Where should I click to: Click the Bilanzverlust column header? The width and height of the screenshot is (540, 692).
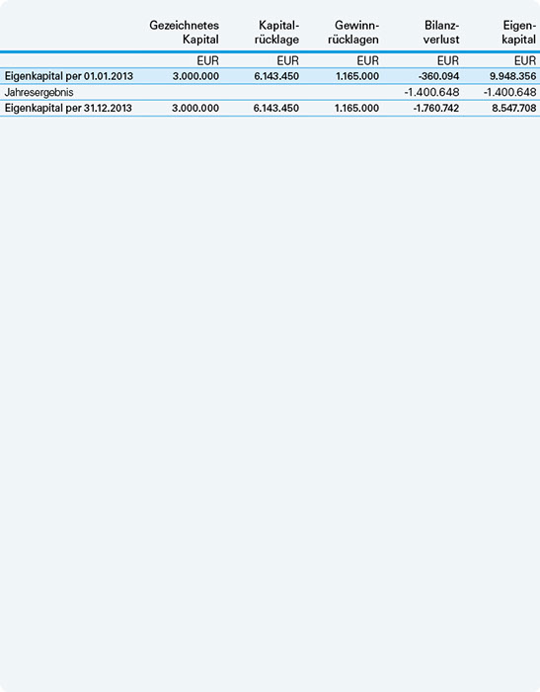[441, 33]
